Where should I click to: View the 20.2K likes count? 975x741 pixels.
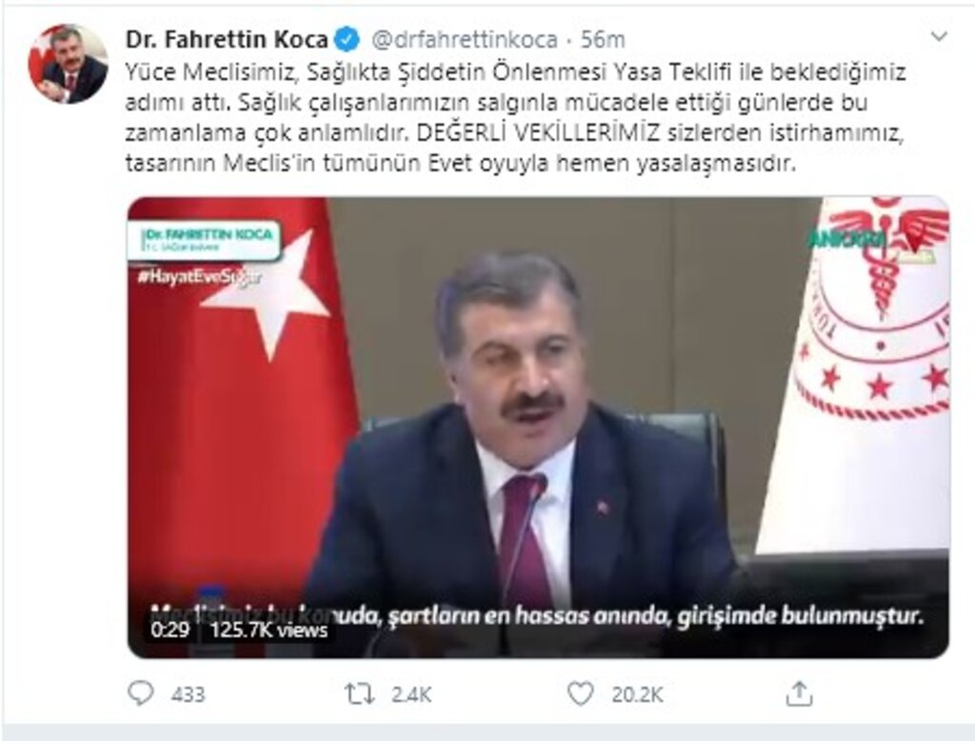637,694
